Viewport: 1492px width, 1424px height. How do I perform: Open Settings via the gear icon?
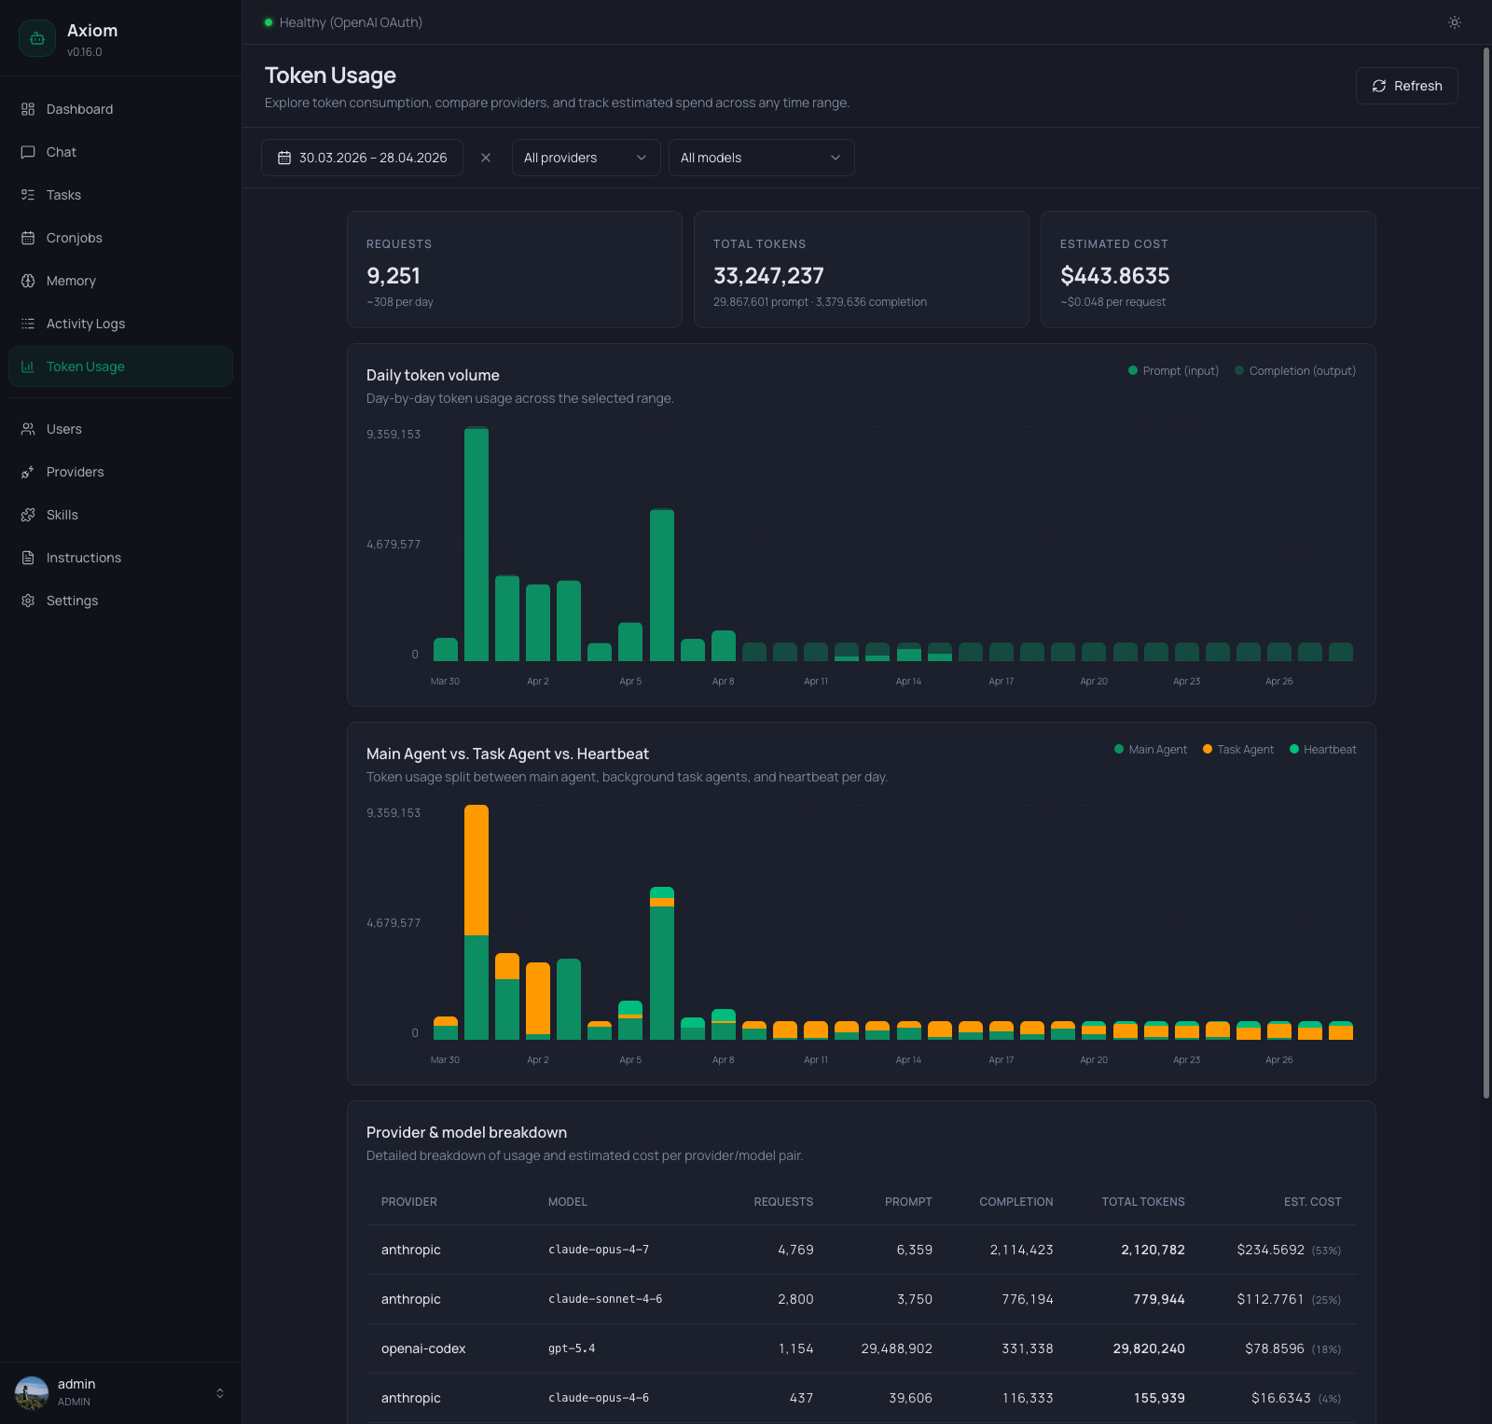pyautogui.click(x=28, y=601)
